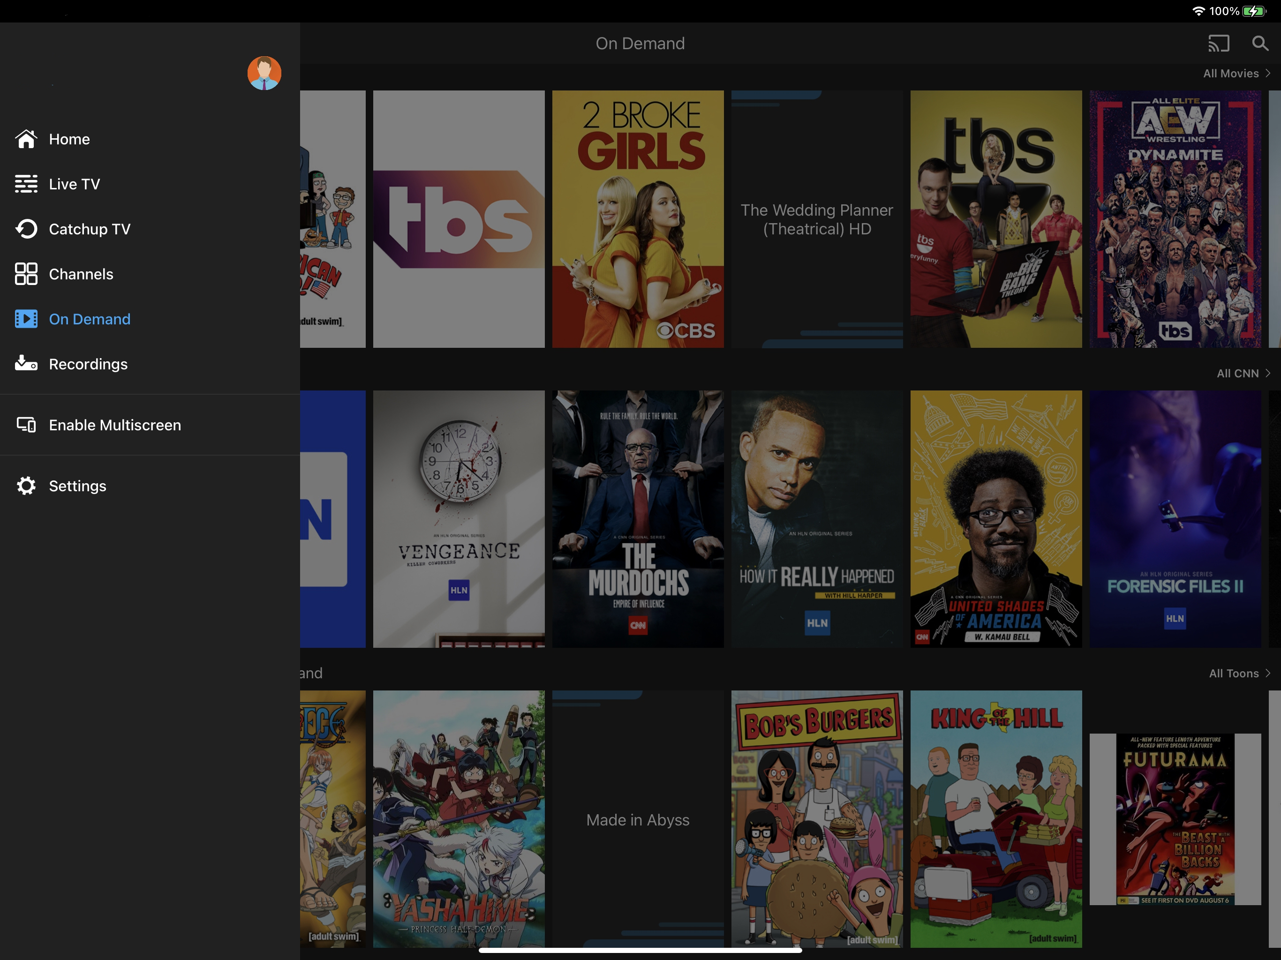Tap the Channels grid icon
The height and width of the screenshot is (960, 1281).
(x=26, y=274)
